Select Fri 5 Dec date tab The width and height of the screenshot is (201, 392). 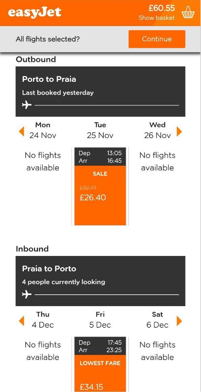pos(100,320)
